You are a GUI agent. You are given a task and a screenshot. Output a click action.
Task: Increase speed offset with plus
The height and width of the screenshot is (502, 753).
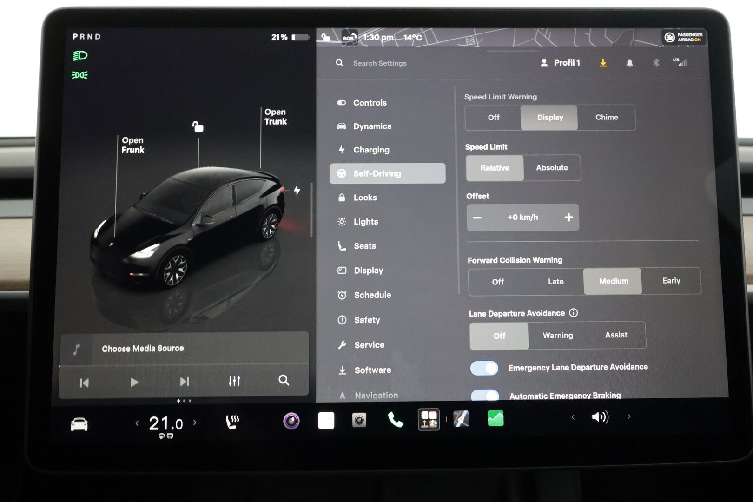point(568,217)
